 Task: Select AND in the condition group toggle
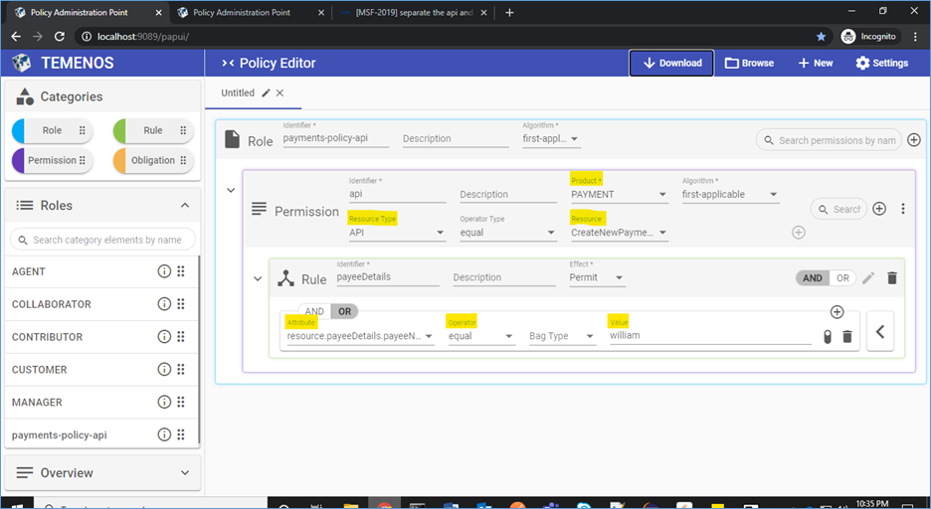[x=314, y=311]
